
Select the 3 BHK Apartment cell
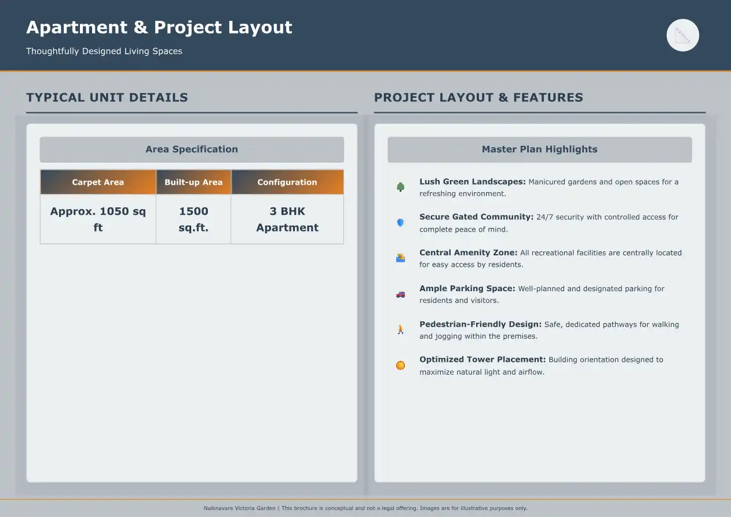point(287,219)
